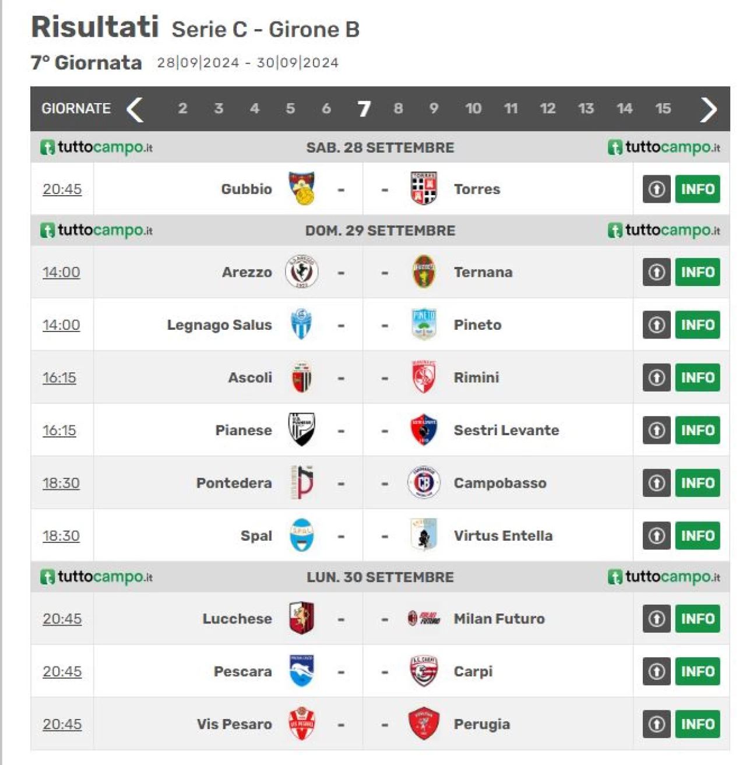746x765 pixels.
Task: Click the Spal team crest
Action: coord(302,535)
